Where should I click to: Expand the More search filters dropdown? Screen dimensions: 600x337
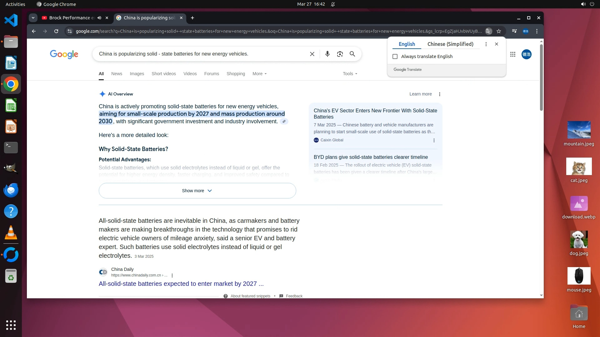(x=259, y=74)
